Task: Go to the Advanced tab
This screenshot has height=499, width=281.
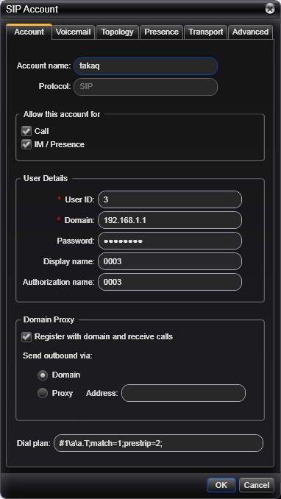Action: (250, 32)
